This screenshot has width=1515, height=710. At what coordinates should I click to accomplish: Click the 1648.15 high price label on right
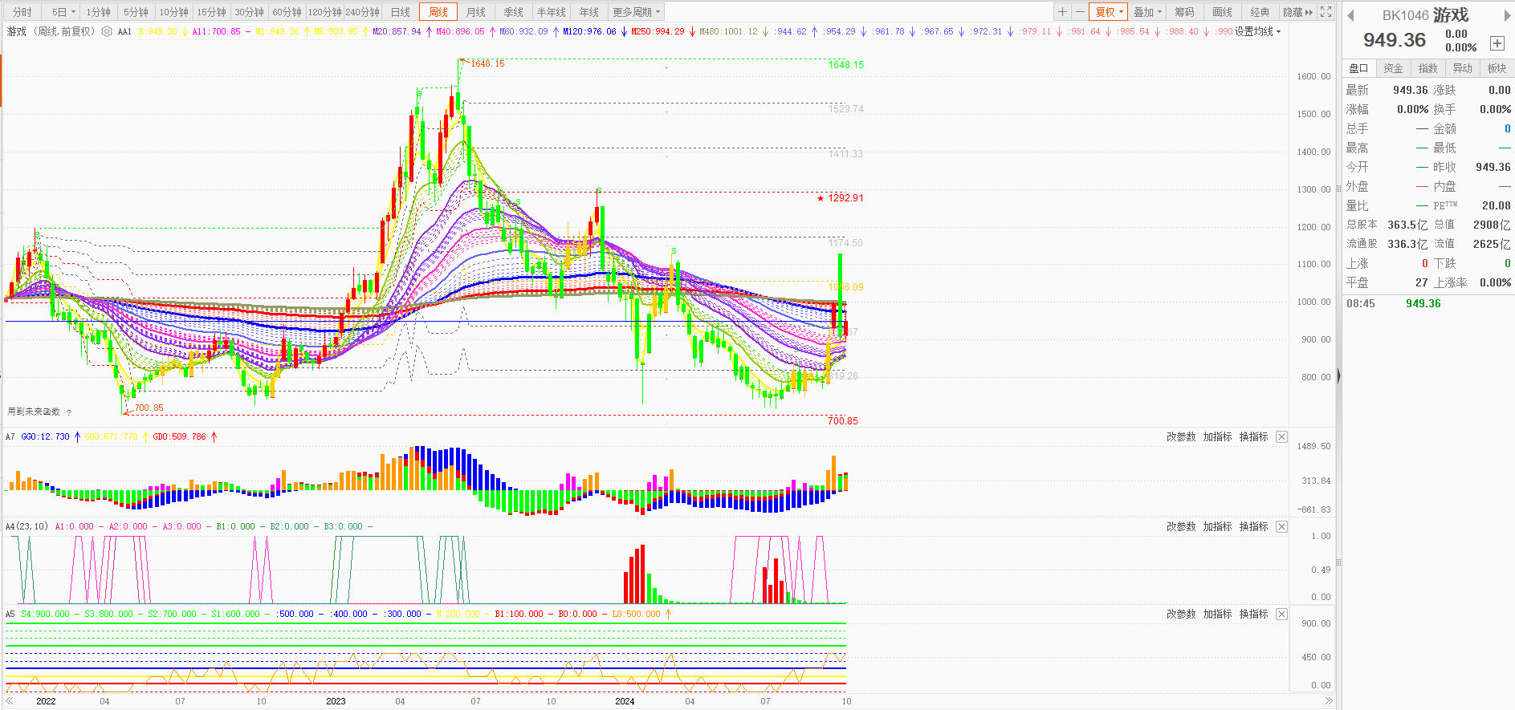click(846, 65)
